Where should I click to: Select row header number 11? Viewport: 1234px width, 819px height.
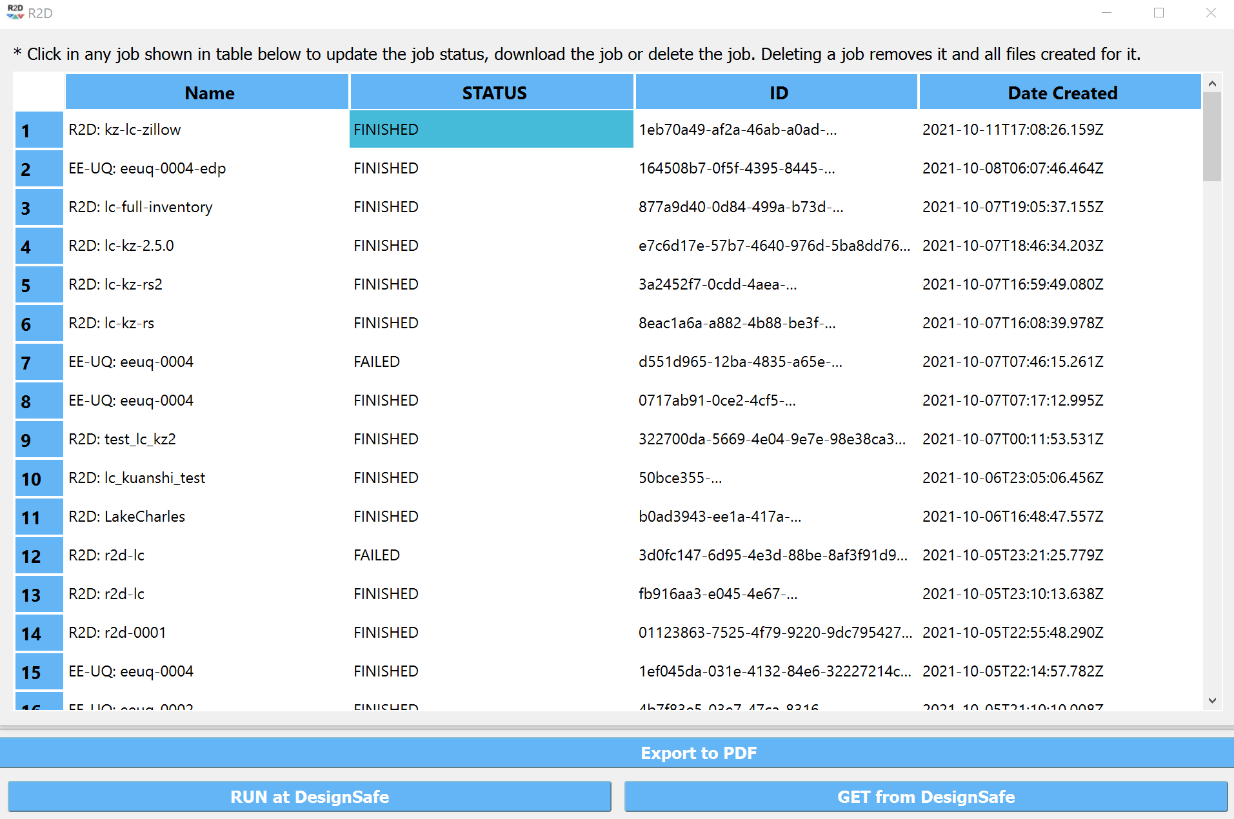[39, 517]
